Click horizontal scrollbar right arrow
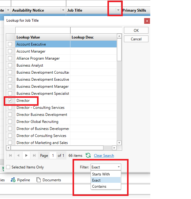The height and width of the screenshot is (199, 191). click(114, 148)
